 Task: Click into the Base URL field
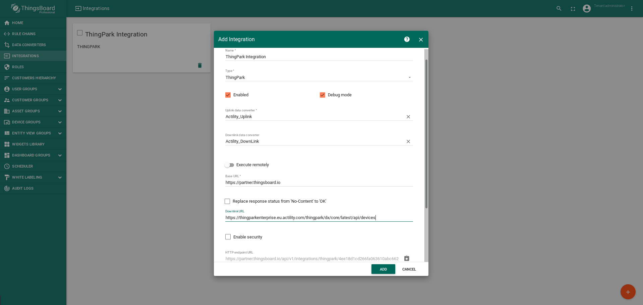pos(318,183)
